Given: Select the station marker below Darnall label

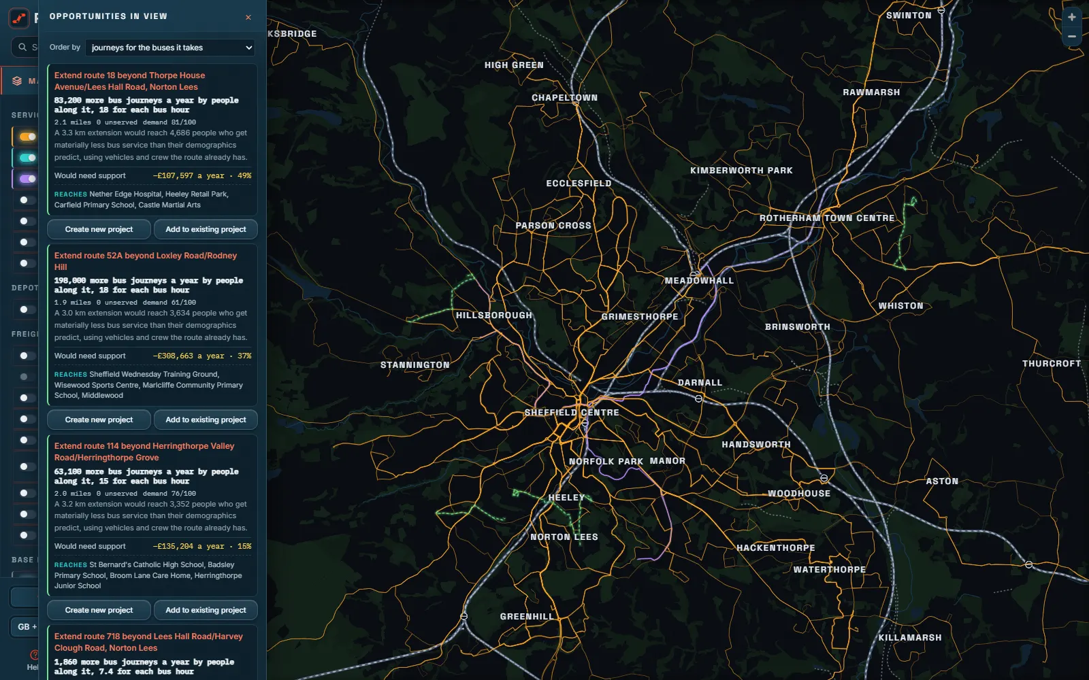Looking at the screenshot, I should point(698,398).
